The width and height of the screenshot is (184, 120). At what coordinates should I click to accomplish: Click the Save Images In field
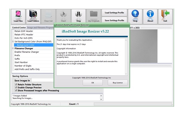[x=42, y=80]
